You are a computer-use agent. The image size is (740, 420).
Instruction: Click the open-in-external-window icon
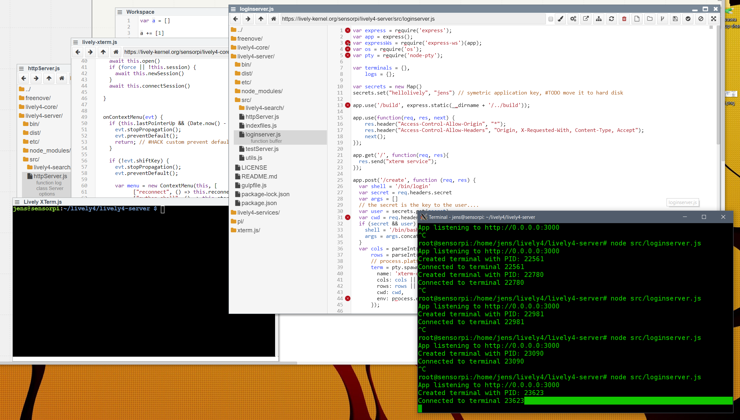pos(586,19)
